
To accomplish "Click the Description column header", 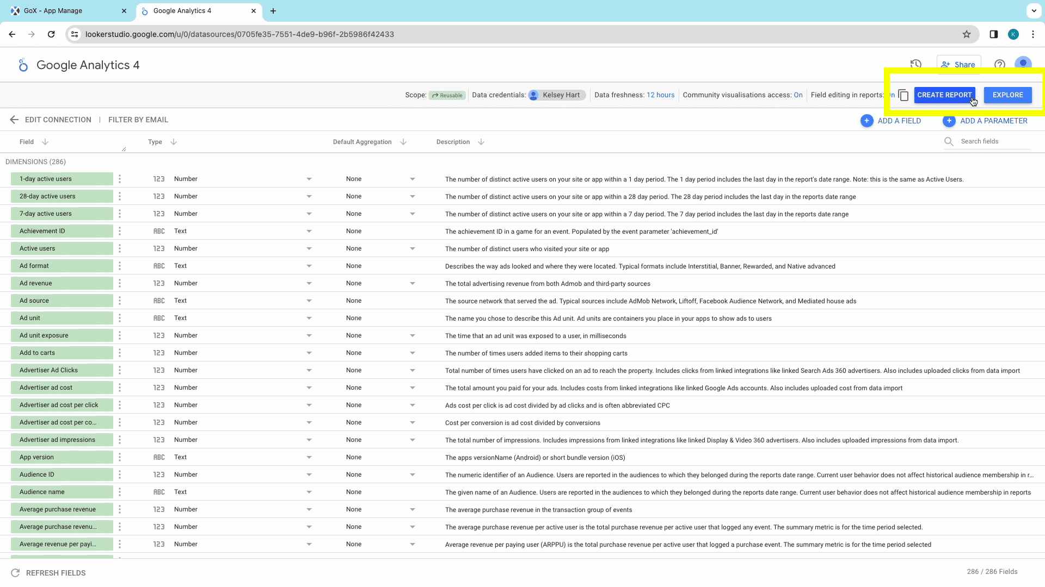I will pos(453,142).
